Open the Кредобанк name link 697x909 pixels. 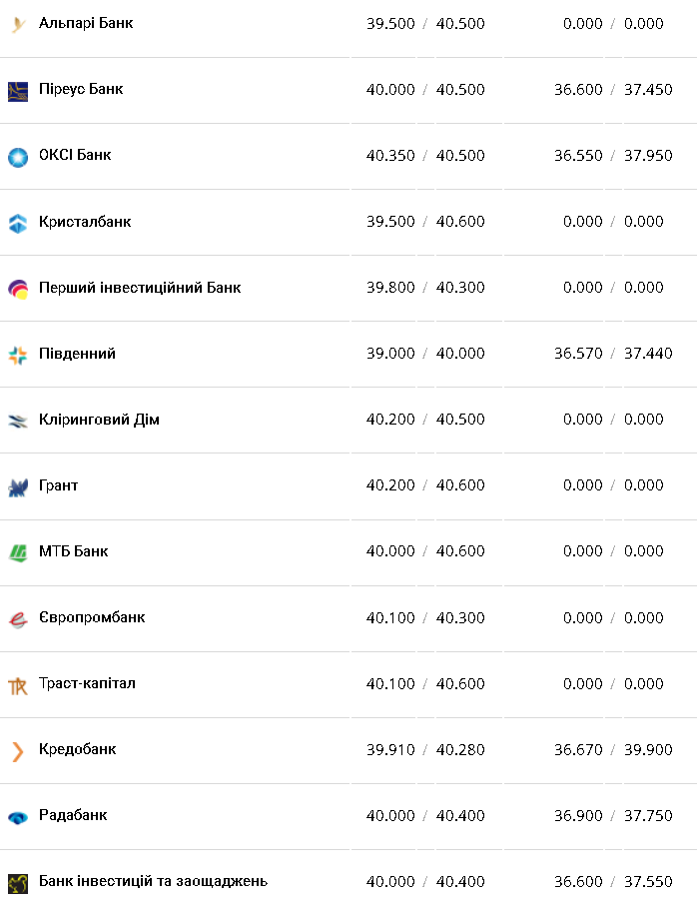(77, 749)
